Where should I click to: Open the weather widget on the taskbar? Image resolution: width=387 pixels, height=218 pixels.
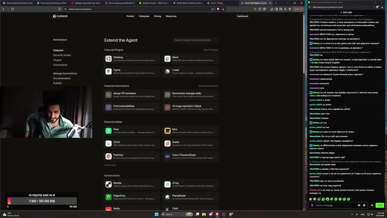click(11, 214)
